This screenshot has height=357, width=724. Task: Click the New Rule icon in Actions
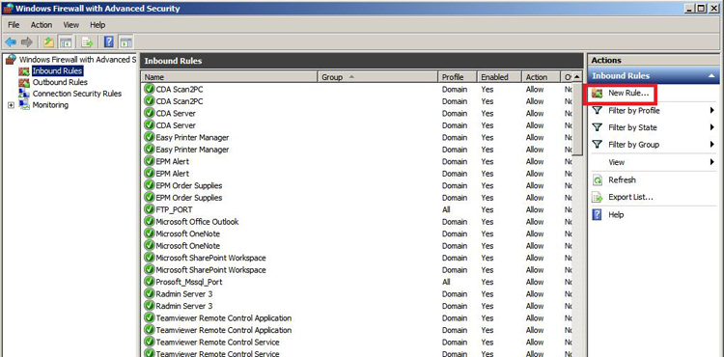coord(598,94)
